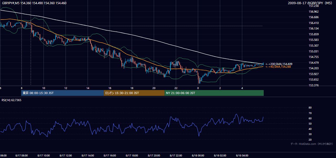
Task: Click price scale value 156.410
Action: pyautogui.click(x=313, y=23)
